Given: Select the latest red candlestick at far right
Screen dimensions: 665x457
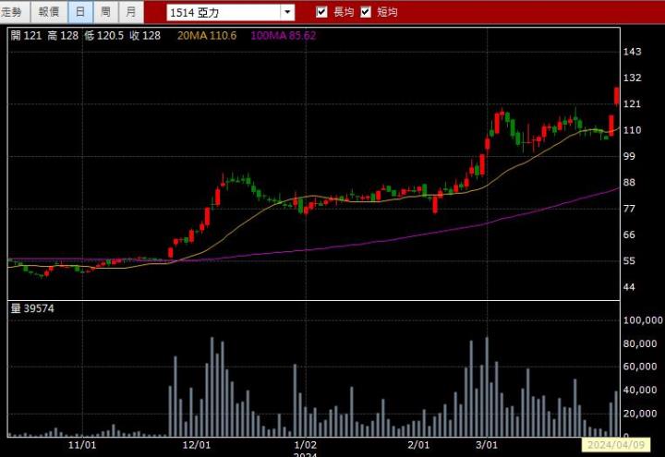Looking at the screenshot, I should [616, 95].
